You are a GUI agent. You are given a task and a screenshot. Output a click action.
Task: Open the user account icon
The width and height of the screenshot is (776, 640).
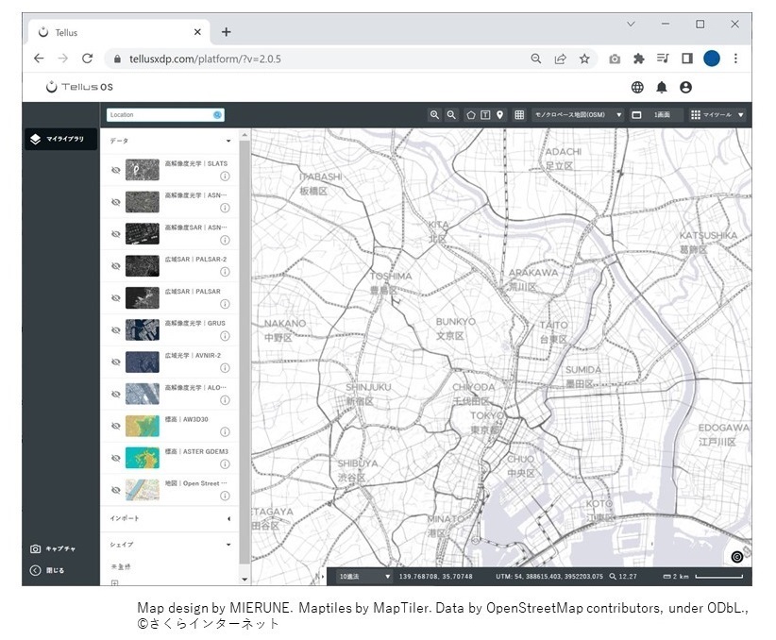[x=685, y=87]
